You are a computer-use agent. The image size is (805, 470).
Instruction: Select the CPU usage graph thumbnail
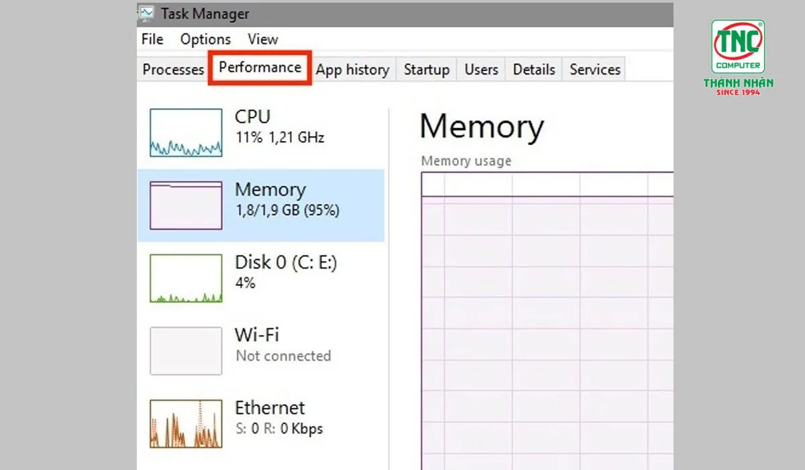click(186, 133)
